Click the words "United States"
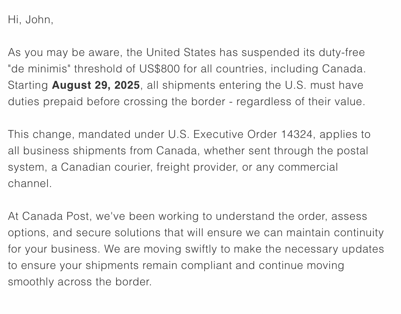The height and width of the screenshot is (314, 401). pyautogui.click(x=181, y=52)
